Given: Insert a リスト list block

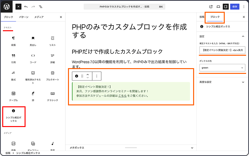Looking at the screenshot, I should [x=53, y=41].
